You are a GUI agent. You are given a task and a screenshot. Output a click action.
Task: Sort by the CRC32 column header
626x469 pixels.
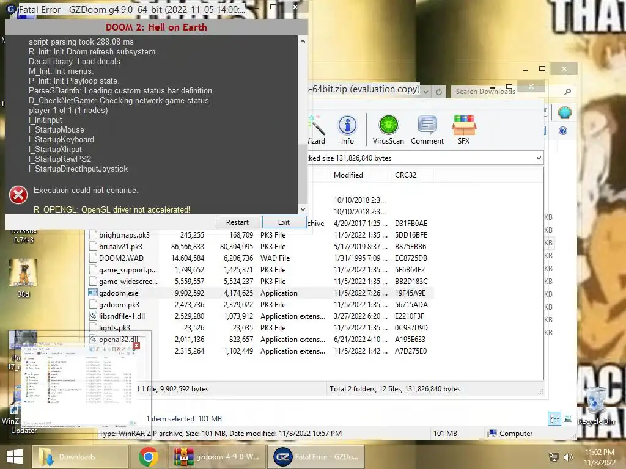pos(406,175)
